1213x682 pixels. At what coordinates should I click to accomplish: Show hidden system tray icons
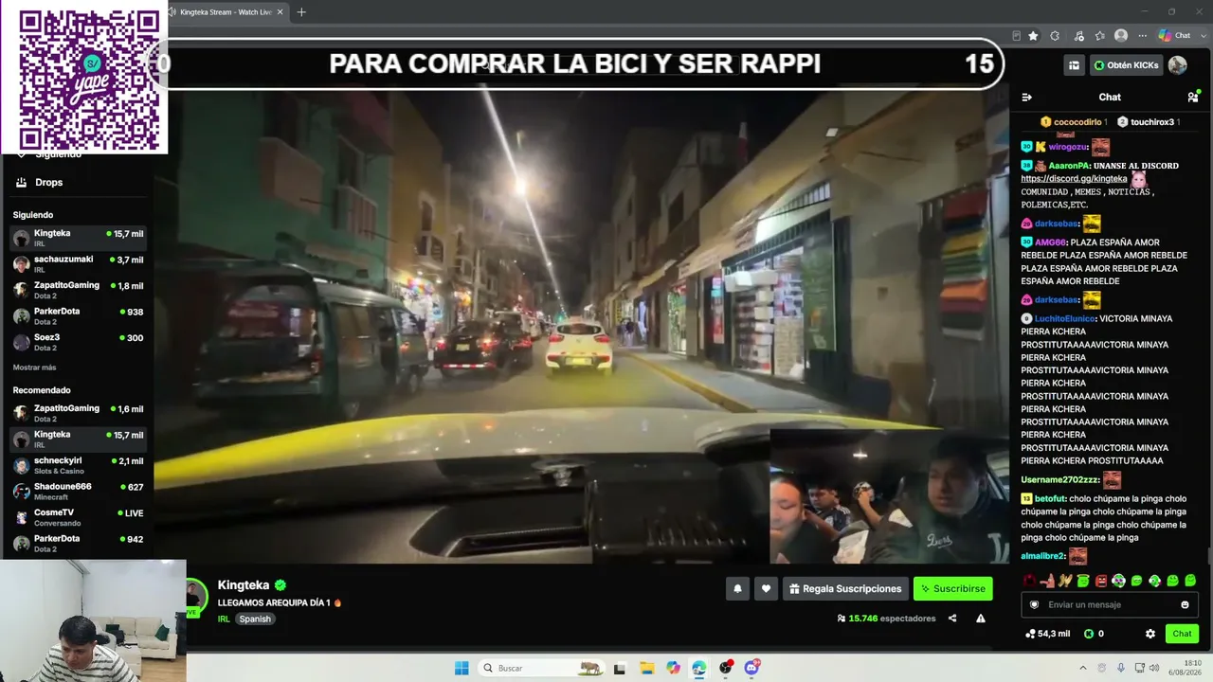click(x=1083, y=668)
